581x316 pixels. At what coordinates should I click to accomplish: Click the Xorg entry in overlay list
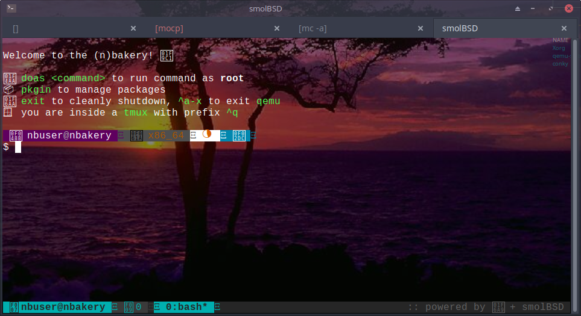557,48
